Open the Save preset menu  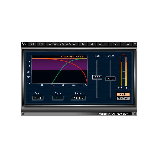[126, 44]
